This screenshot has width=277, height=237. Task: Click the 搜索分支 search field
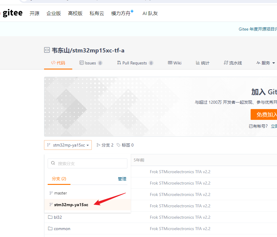tap(90, 164)
